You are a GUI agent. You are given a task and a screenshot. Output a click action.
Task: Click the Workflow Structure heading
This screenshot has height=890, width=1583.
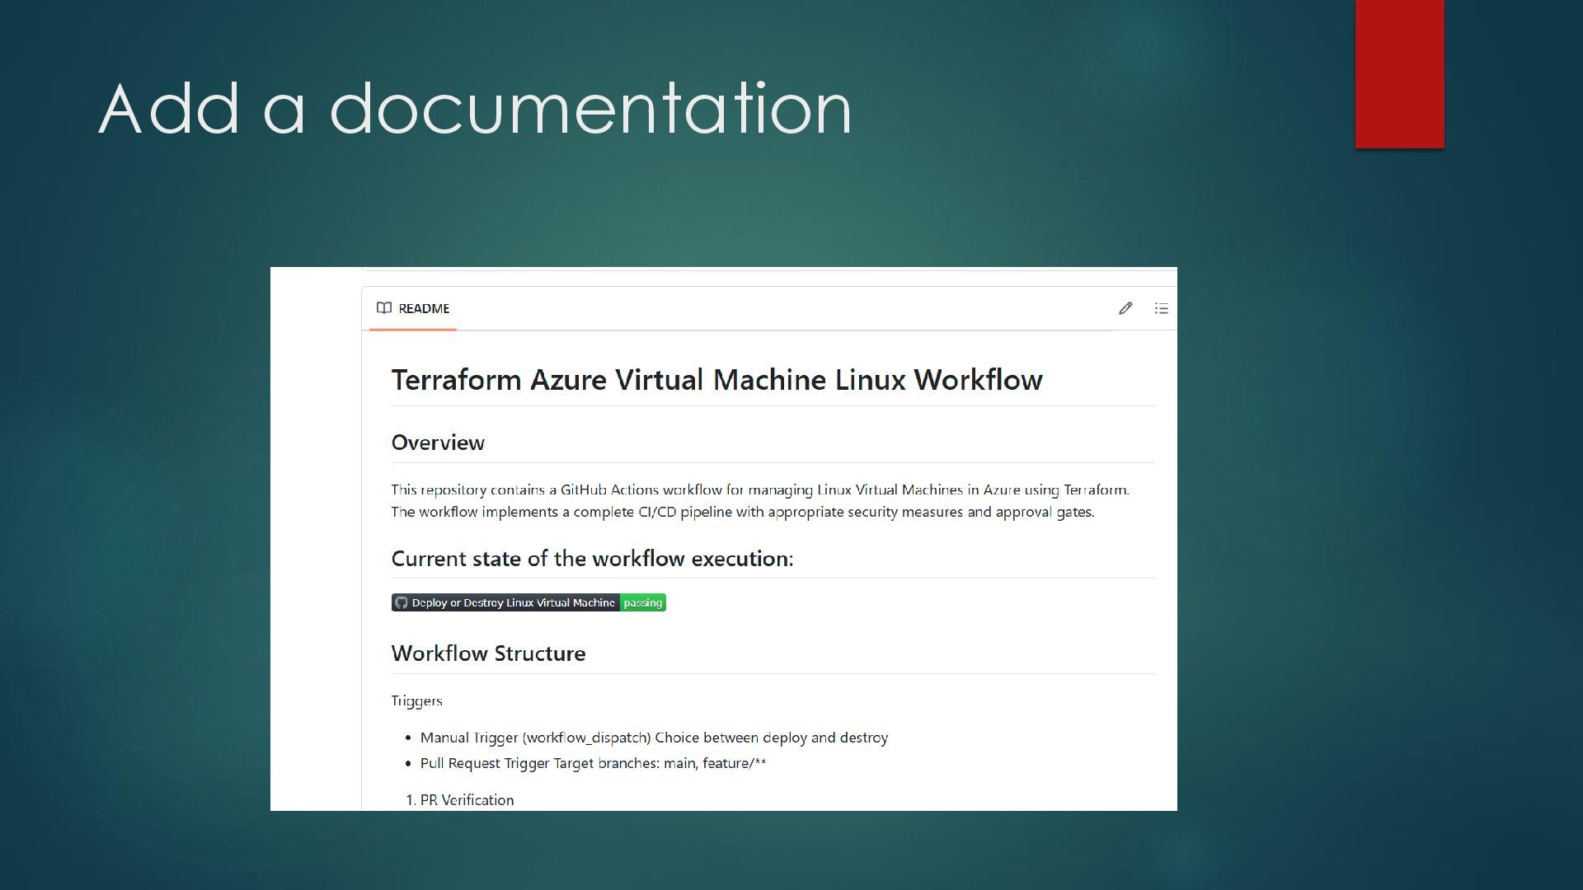(x=488, y=653)
